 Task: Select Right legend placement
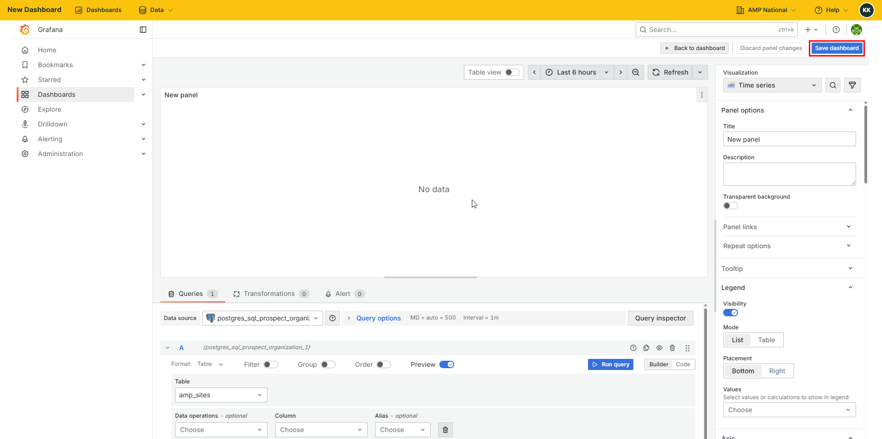pos(777,371)
